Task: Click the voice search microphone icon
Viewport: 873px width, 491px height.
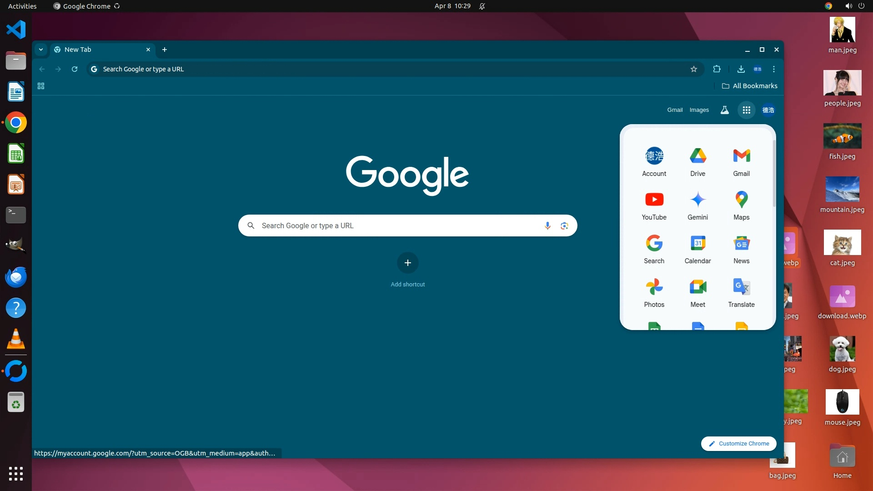Action: pyautogui.click(x=547, y=225)
